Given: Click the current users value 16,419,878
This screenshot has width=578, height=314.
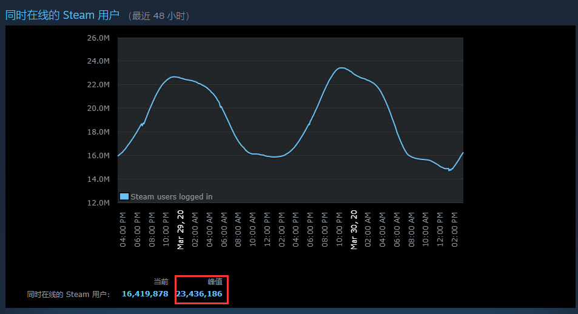Looking at the screenshot, I should click(145, 294).
